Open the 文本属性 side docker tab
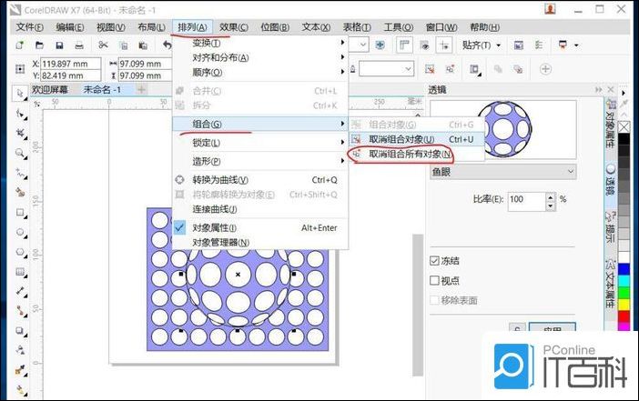Image resolution: width=639 pixels, height=401 pixels. coord(610,284)
